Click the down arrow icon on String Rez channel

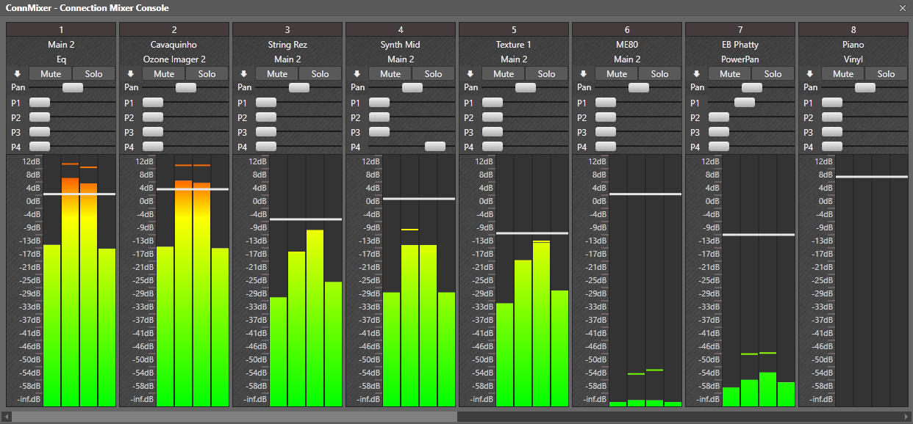[243, 73]
